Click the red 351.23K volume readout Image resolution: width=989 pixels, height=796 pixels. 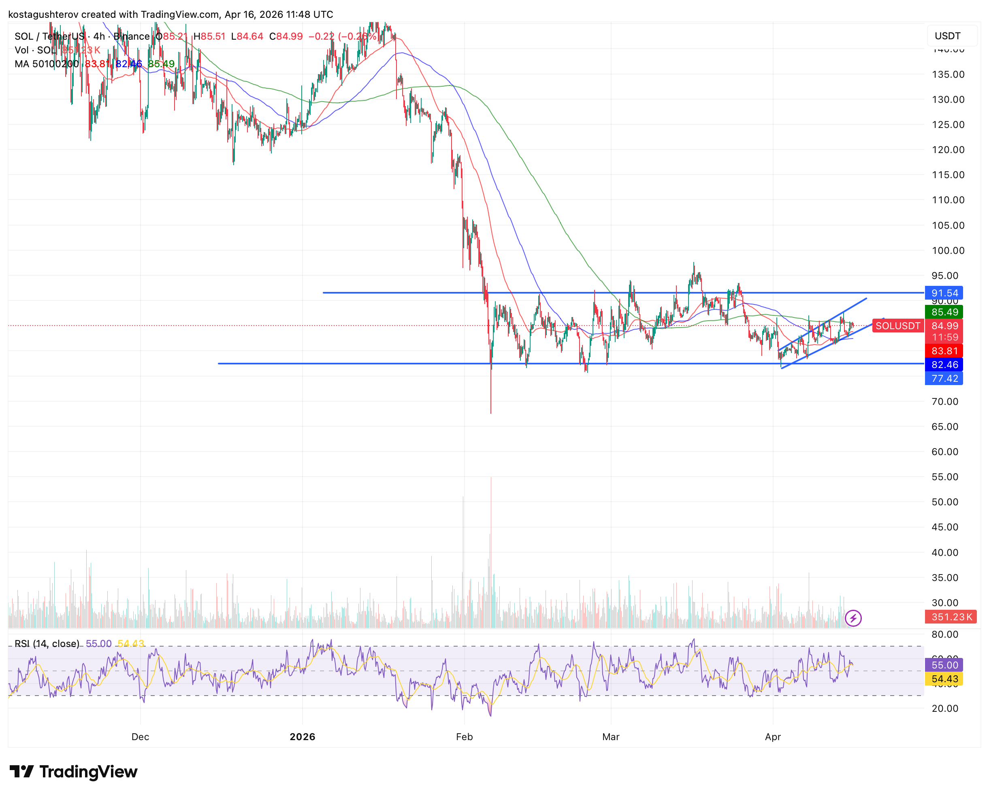(951, 617)
